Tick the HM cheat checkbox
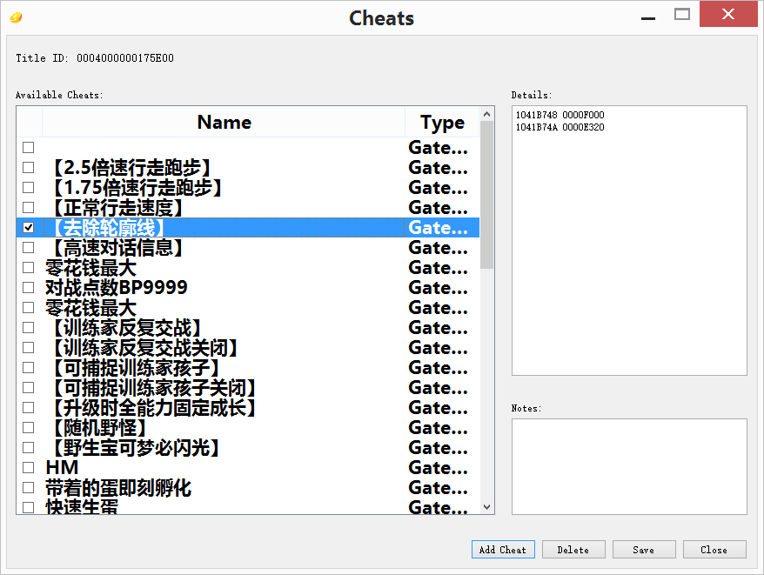 tap(28, 467)
